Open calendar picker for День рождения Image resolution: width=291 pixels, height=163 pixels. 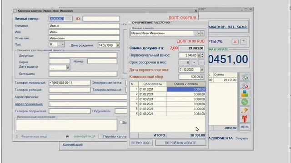point(118,45)
